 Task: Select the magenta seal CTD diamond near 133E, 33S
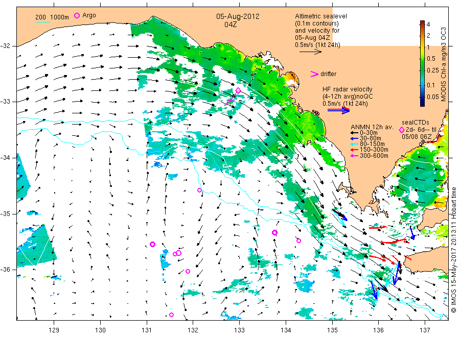coord(238,91)
